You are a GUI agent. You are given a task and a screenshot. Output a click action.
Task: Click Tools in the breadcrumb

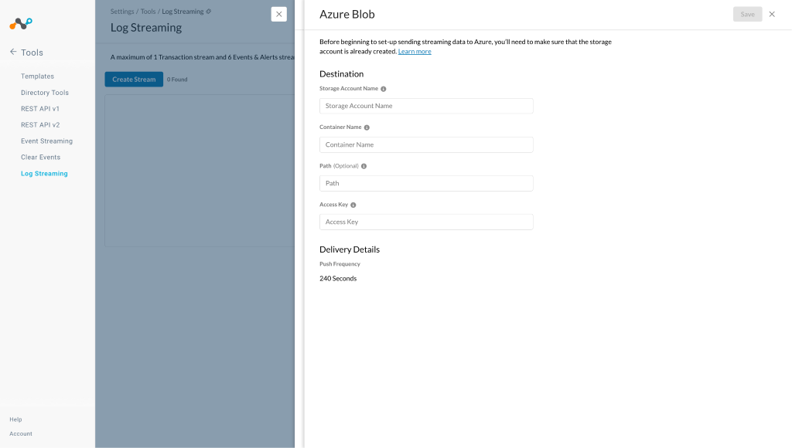click(148, 11)
